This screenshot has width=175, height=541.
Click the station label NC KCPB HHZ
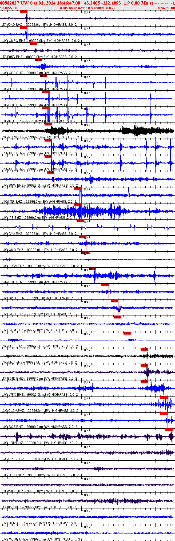[x=14, y=137]
